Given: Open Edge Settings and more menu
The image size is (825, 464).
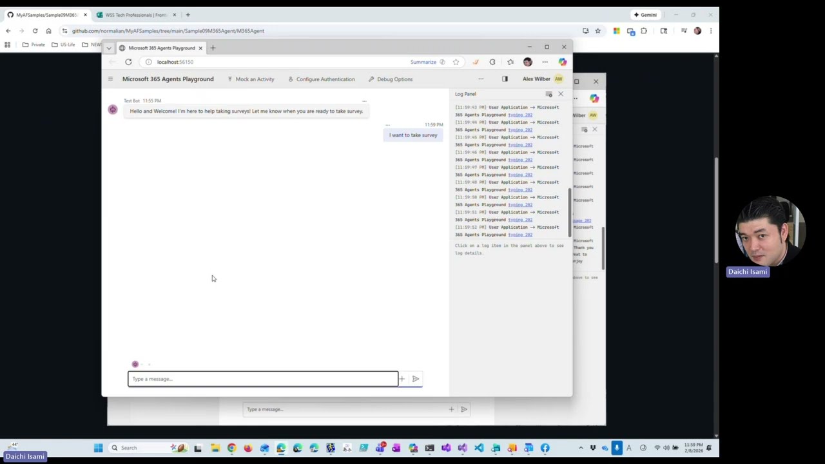Looking at the screenshot, I should tap(545, 62).
